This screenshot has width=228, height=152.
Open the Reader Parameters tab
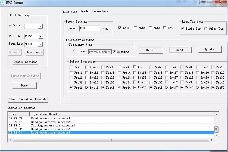pos(94,11)
